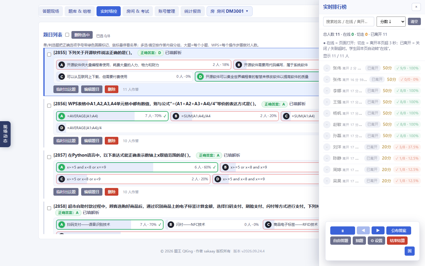This screenshot has height=266, width=425.
Task: Advance to next question with right arrow
Action: click(x=378, y=231)
